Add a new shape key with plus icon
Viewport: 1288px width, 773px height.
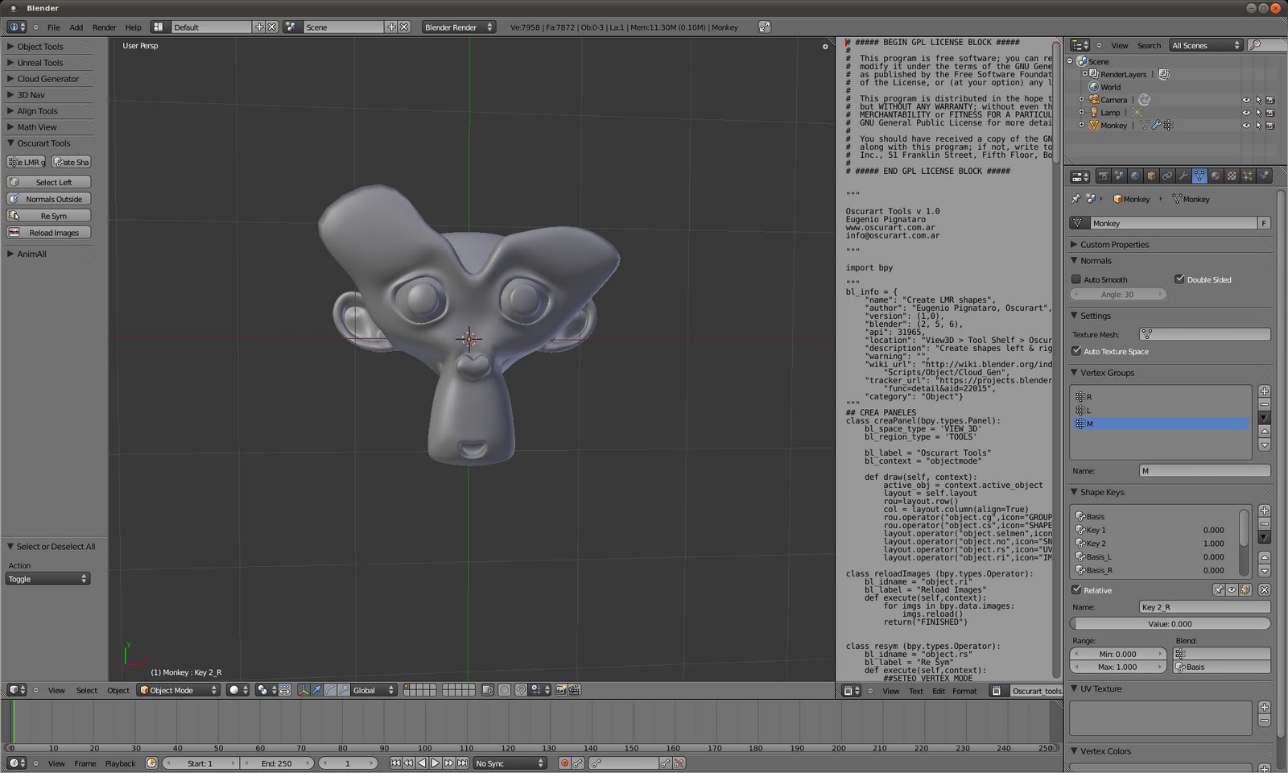(1264, 511)
